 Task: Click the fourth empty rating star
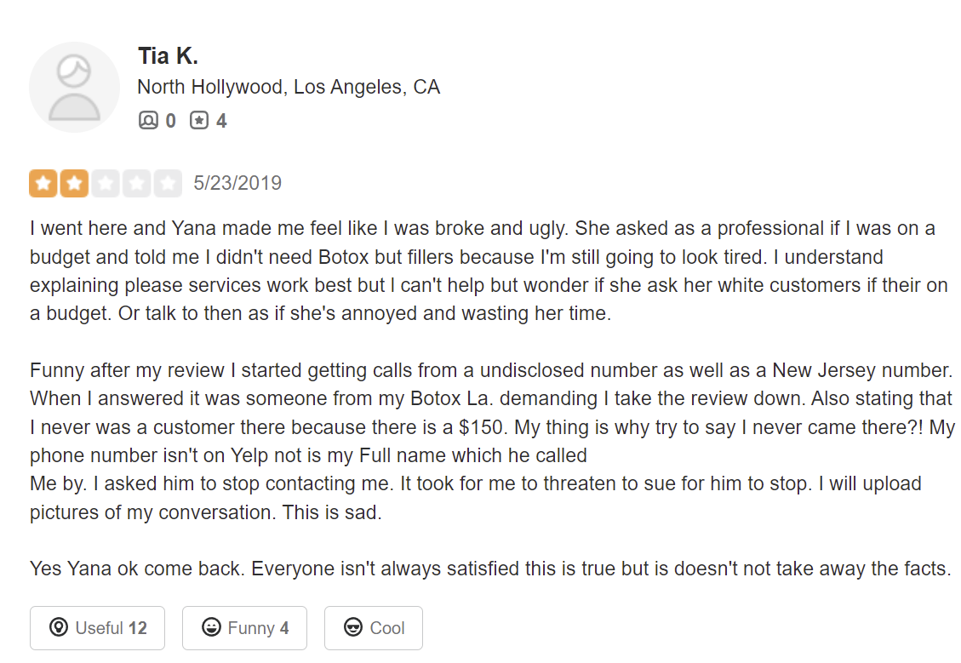(136, 183)
